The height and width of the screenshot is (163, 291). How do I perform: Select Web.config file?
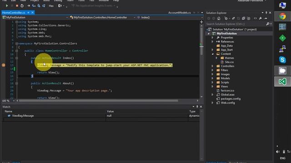(x=228, y=103)
